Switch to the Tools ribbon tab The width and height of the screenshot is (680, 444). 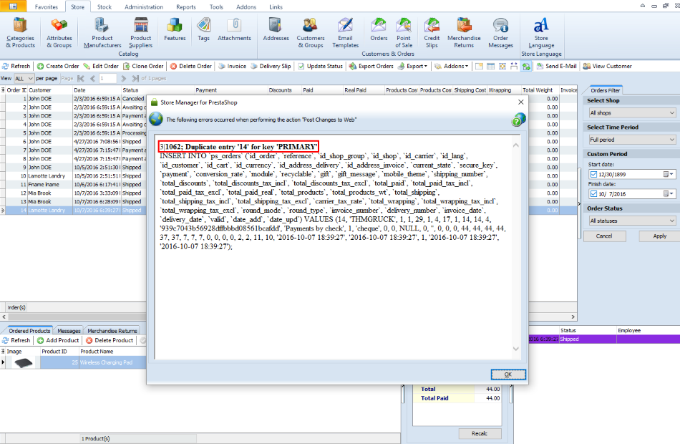coord(216,7)
